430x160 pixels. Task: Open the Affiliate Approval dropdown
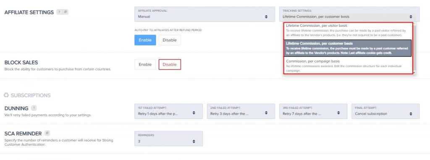(205, 14)
